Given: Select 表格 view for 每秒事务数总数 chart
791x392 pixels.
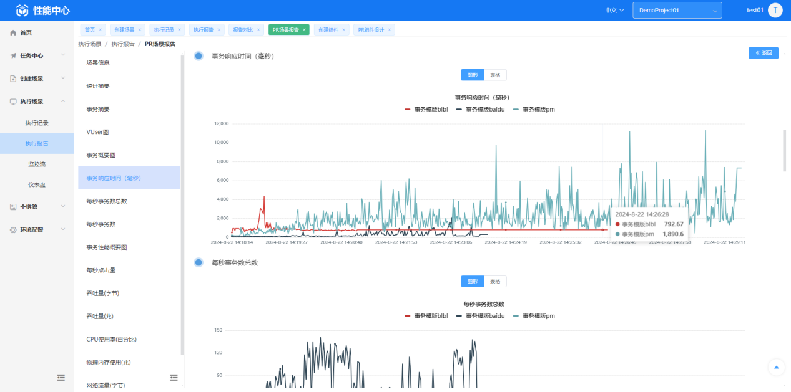Looking at the screenshot, I should [495, 282].
